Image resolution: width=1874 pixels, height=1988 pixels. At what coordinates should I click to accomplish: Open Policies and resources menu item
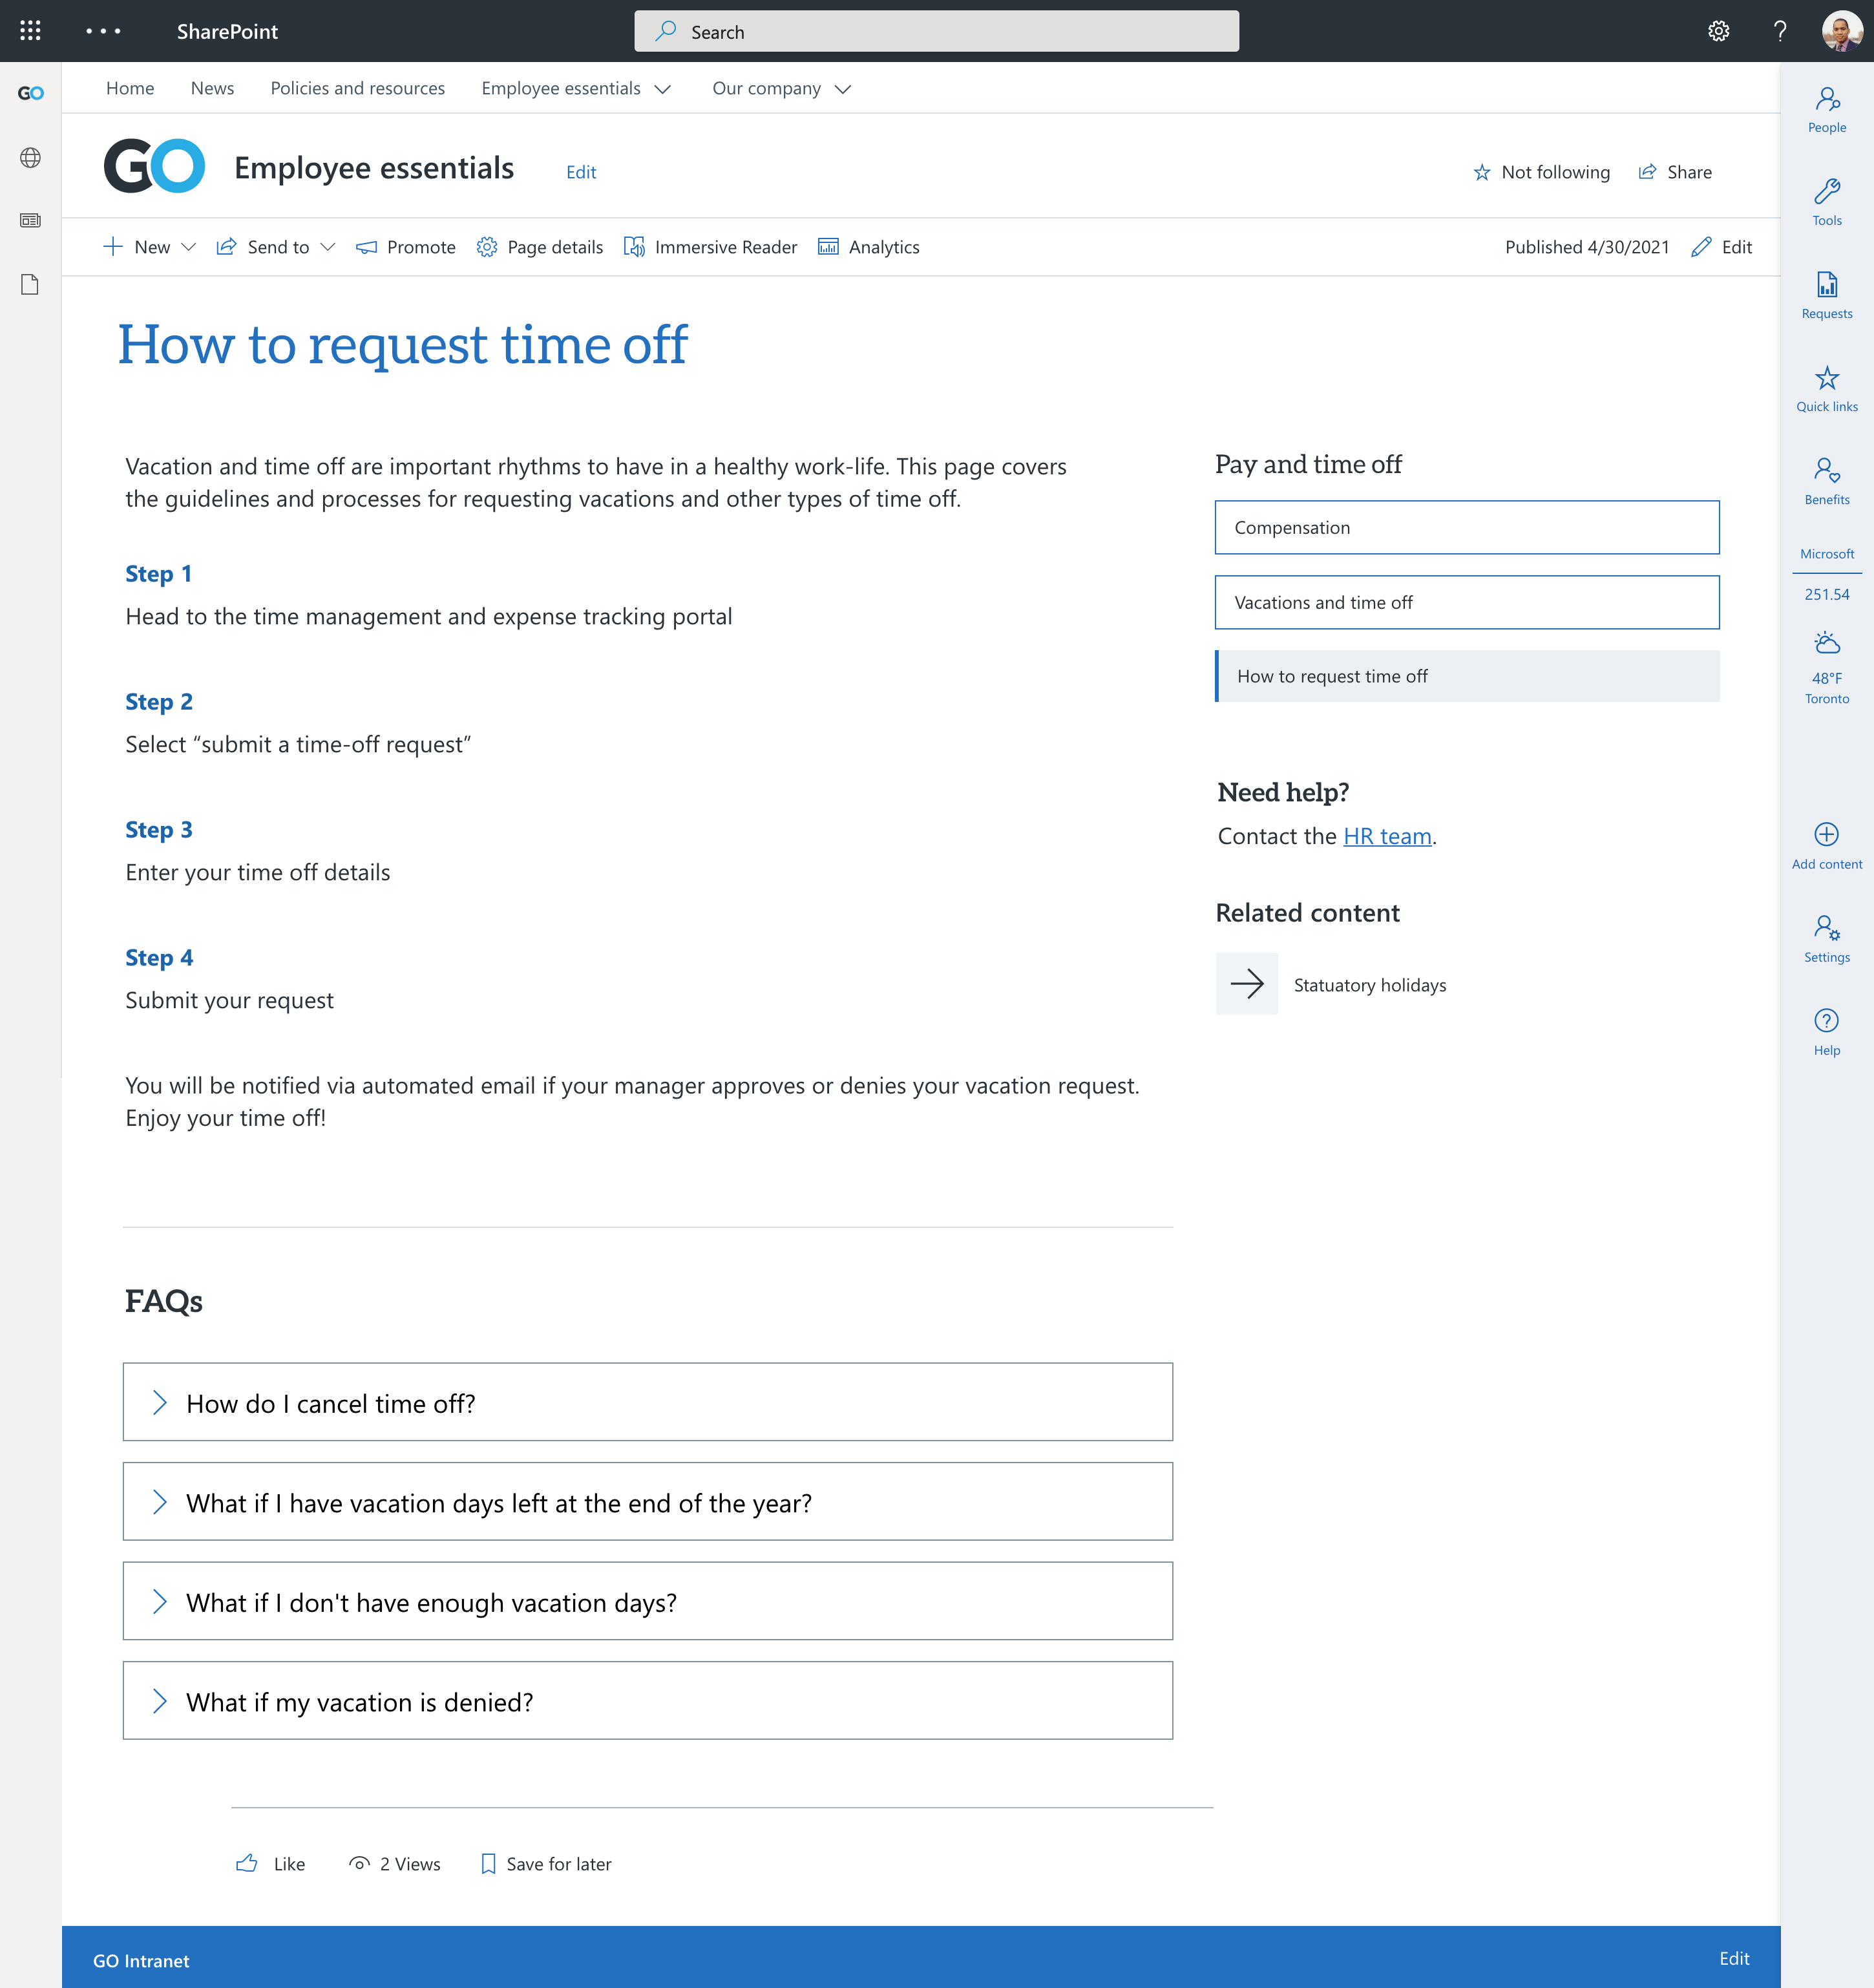[x=357, y=88]
